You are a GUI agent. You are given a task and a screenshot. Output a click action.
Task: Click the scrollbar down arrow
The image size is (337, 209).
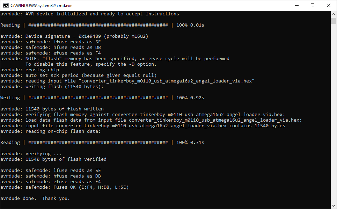coord(334,206)
